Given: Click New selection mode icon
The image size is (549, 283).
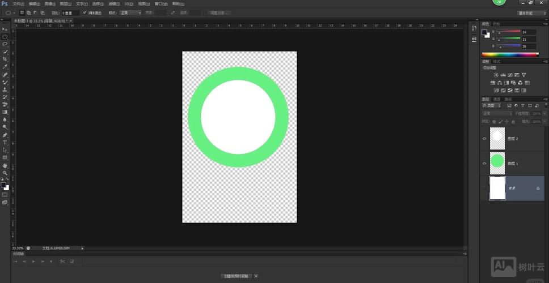Looking at the screenshot, I should 22,13.
